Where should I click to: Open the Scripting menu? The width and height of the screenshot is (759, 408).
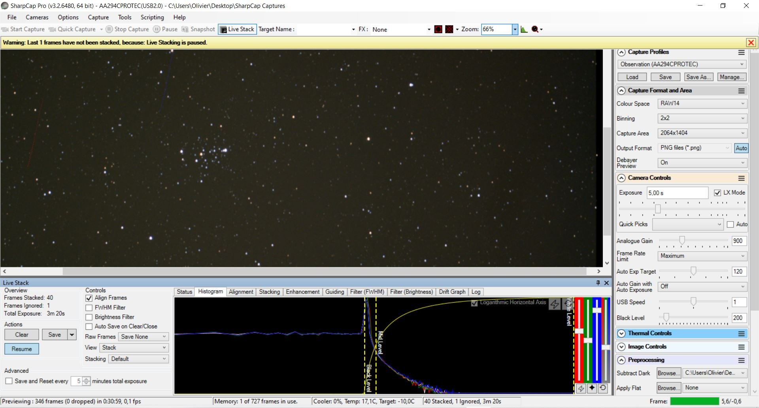pyautogui.click(x=152, y=17)
